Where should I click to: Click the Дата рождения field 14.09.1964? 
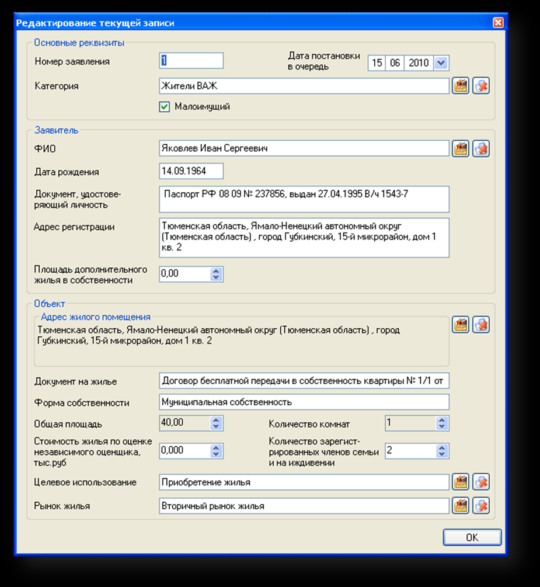pyautogui.click(x=191, y=171)
